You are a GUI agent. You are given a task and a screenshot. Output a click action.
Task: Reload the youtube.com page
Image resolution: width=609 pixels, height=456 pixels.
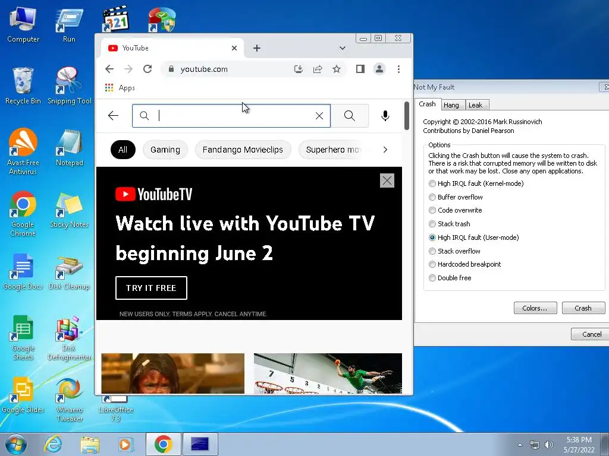coord(147,69)
